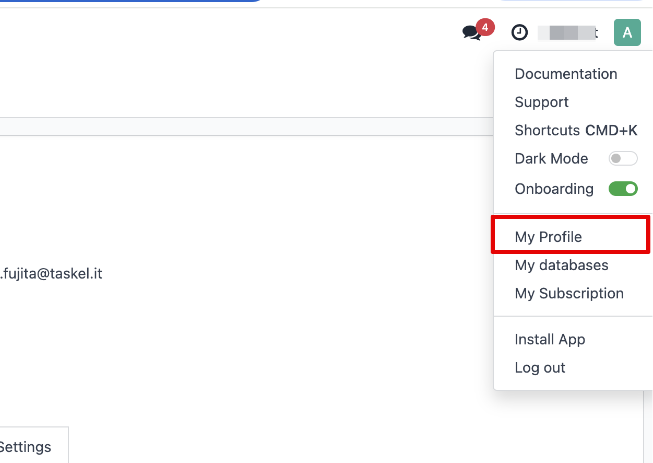Choose Install App in the menu
653x463 pixels.
pyautogui.click(x=550, y=340)
